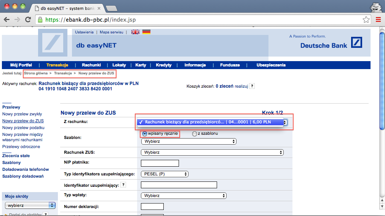Bookmark the page with the star icon
385x216 pixels.
366,20
